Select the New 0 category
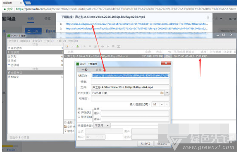 [35, 77]
